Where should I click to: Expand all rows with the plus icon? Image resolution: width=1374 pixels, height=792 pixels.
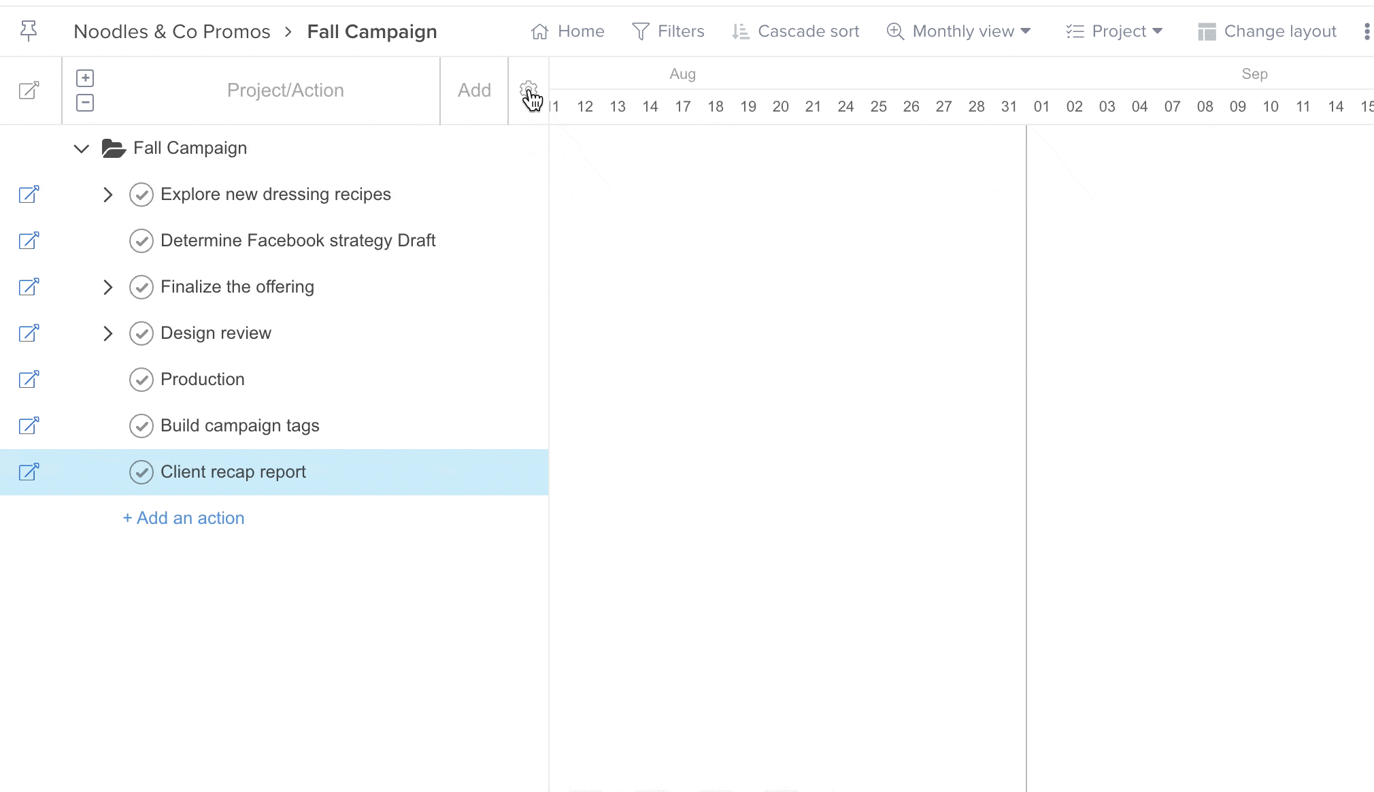point(85,78)
